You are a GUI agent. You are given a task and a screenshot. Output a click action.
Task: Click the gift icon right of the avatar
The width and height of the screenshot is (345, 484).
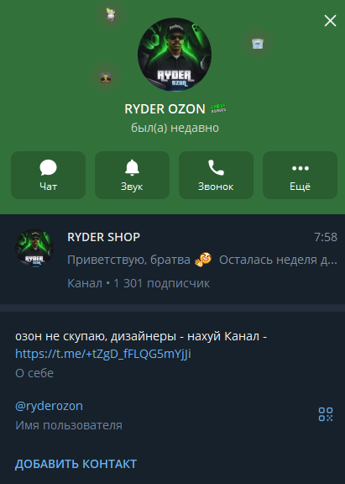click(258, 44)
